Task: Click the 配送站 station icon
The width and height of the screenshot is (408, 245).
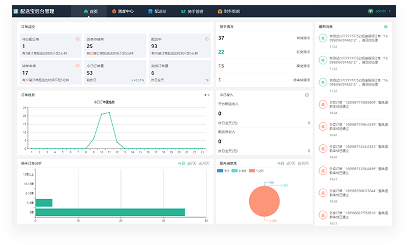Action: [151, 11]
